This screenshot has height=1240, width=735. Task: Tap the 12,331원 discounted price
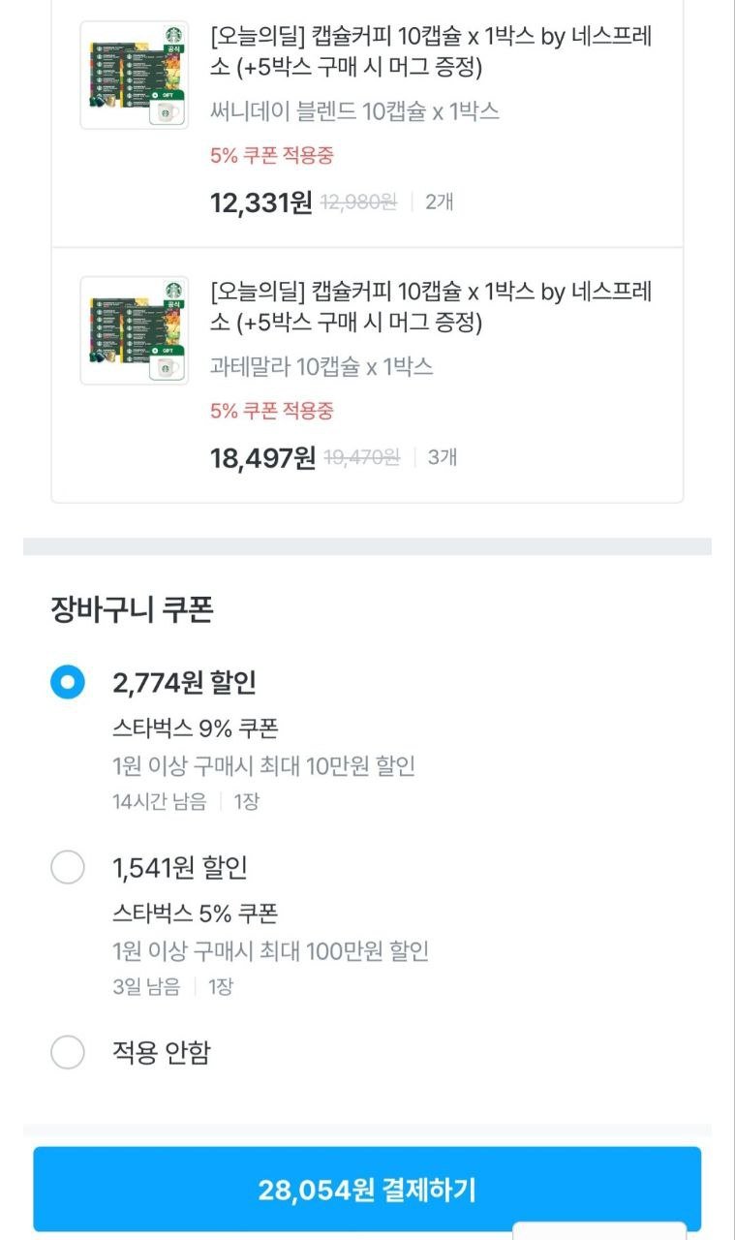coord(260,202)
